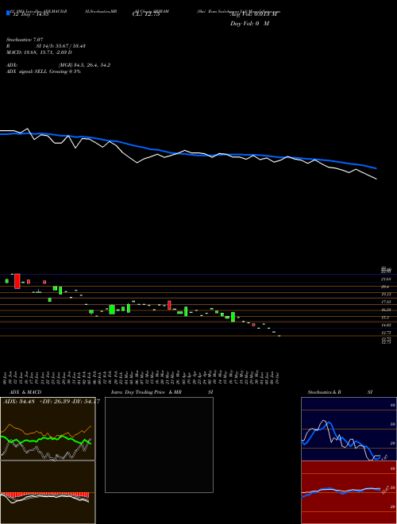Select the 'Avg Vol: 0.013 M' value

pyautogui.click(x=254, y=14)
